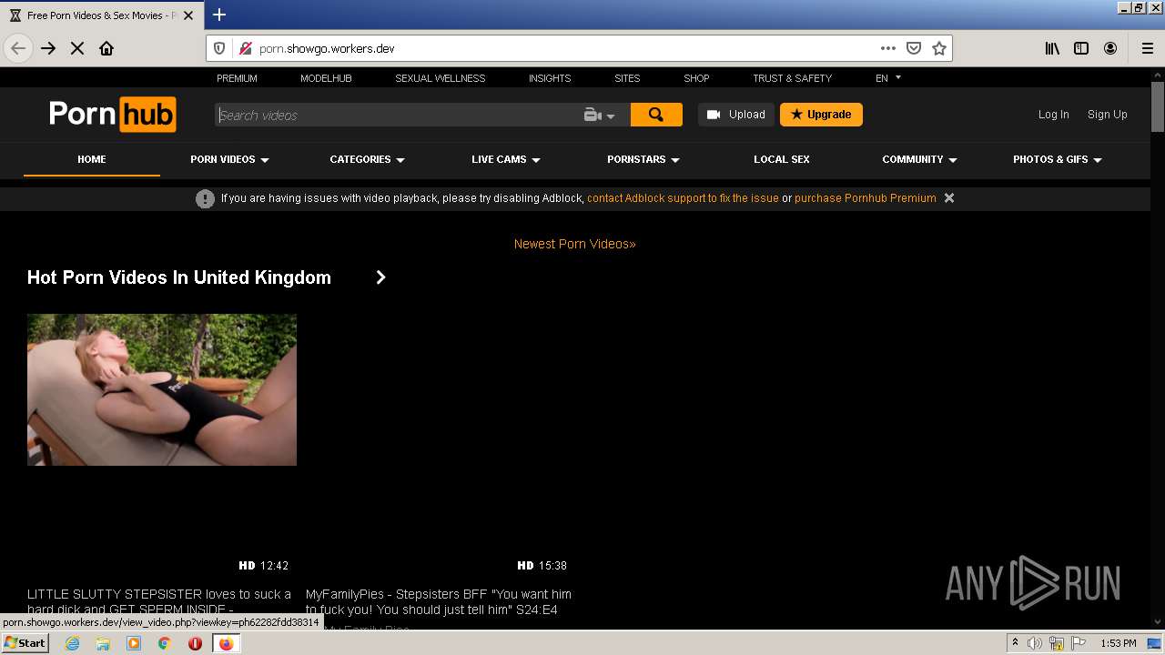1165x655 pixels.
Task: Open the SITES top menu item
Action: [627, 78]
